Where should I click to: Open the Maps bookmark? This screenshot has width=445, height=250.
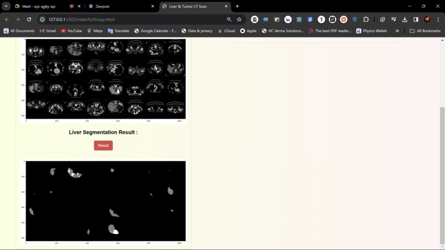coord(95,31)
